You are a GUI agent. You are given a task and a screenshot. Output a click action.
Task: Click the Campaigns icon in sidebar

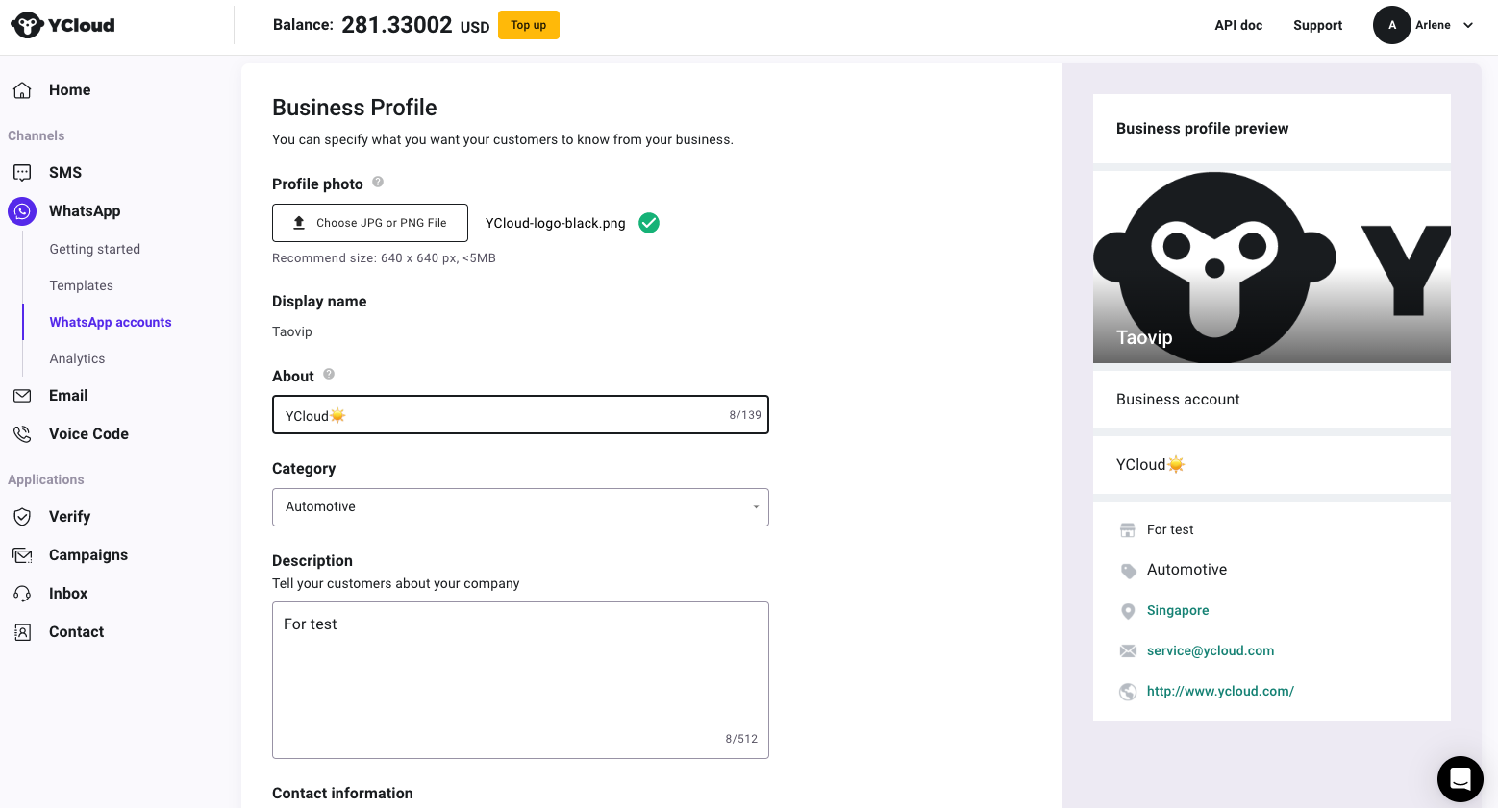22,555
